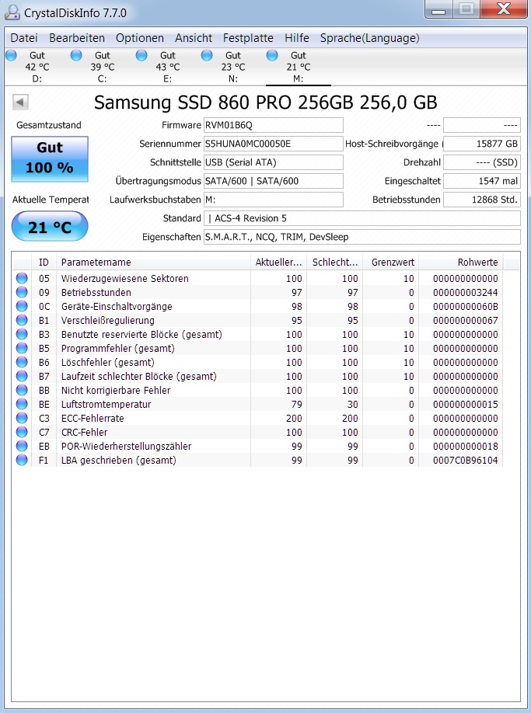Click the Übertragungsmodus SATA/600 field
Viewport: 531px width, 713px height.
274,181
